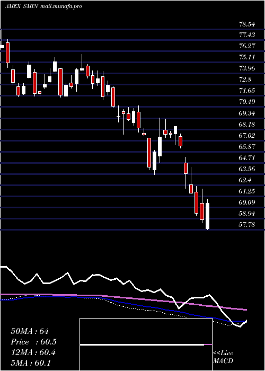Click the 57.78 price axis label
This screenshot has width=265, height=371.
pos(247,224)
